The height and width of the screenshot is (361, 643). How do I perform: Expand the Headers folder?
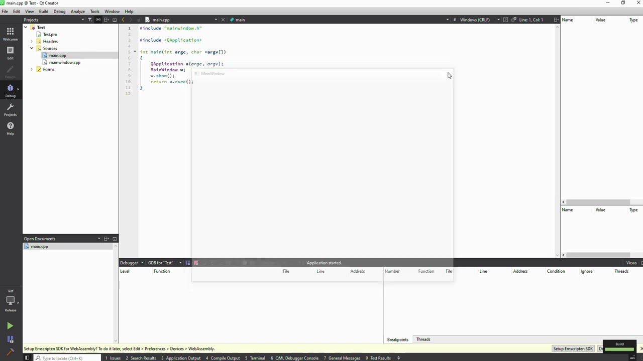pyautogui.click(x=32, y=42)
